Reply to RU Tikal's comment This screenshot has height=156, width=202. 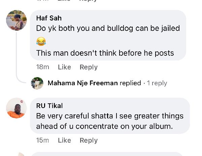coord(89,140)
